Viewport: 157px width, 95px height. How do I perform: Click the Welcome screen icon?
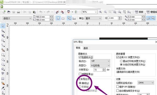point(76,12)
